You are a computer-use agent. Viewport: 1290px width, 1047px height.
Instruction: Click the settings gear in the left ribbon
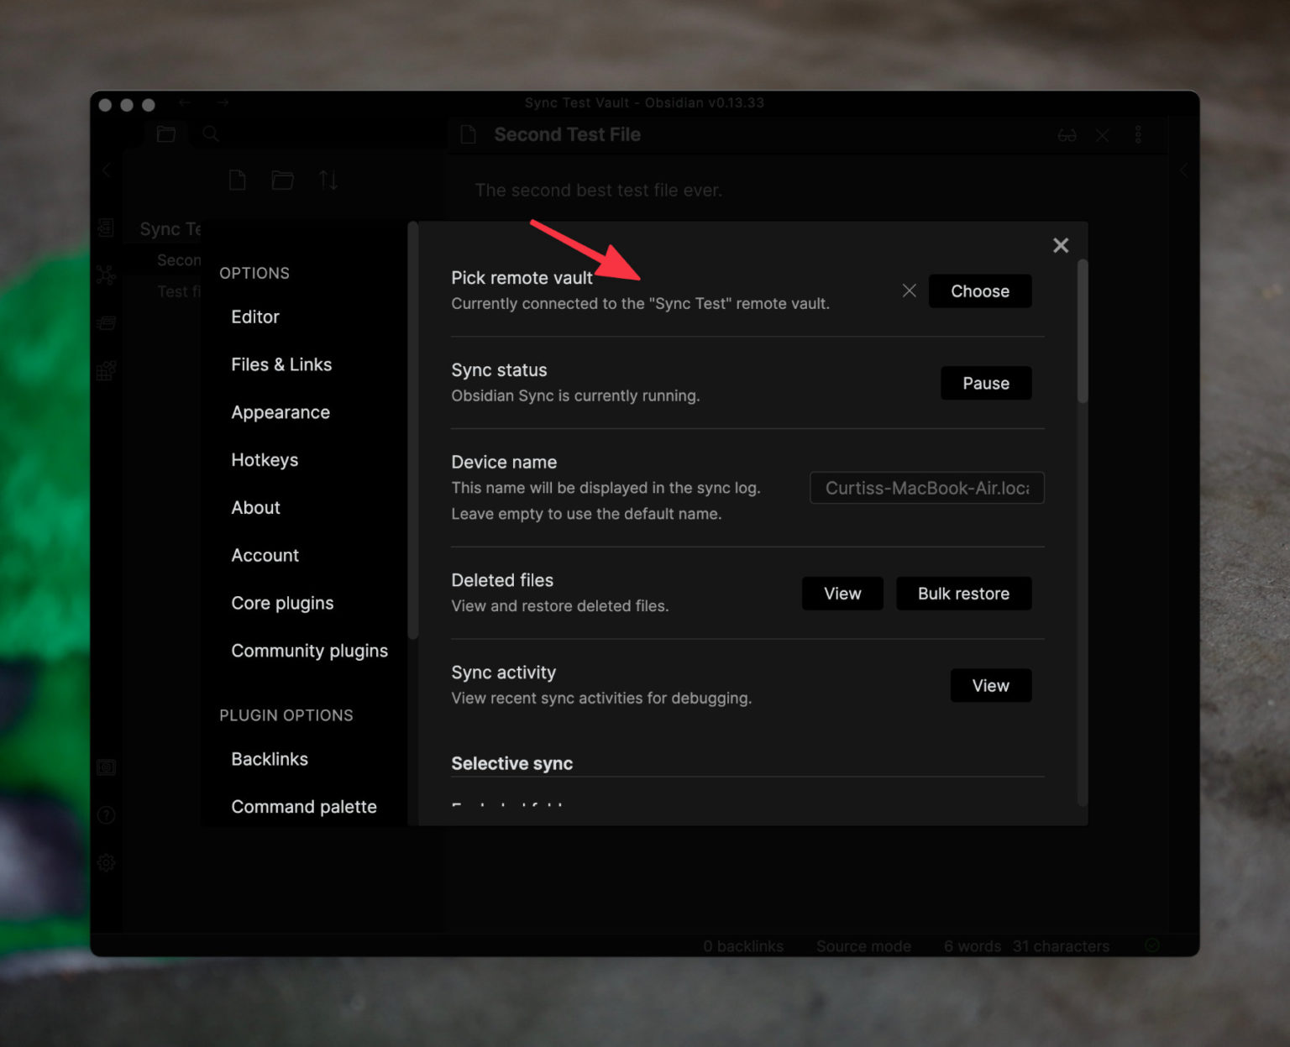(x=106, y=862)
